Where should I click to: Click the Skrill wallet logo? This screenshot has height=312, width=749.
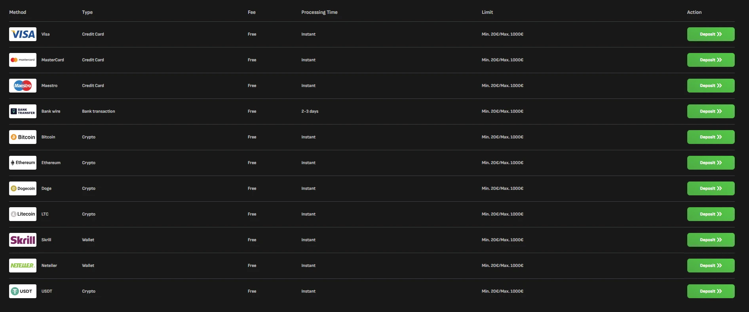[x=23, y=240]
